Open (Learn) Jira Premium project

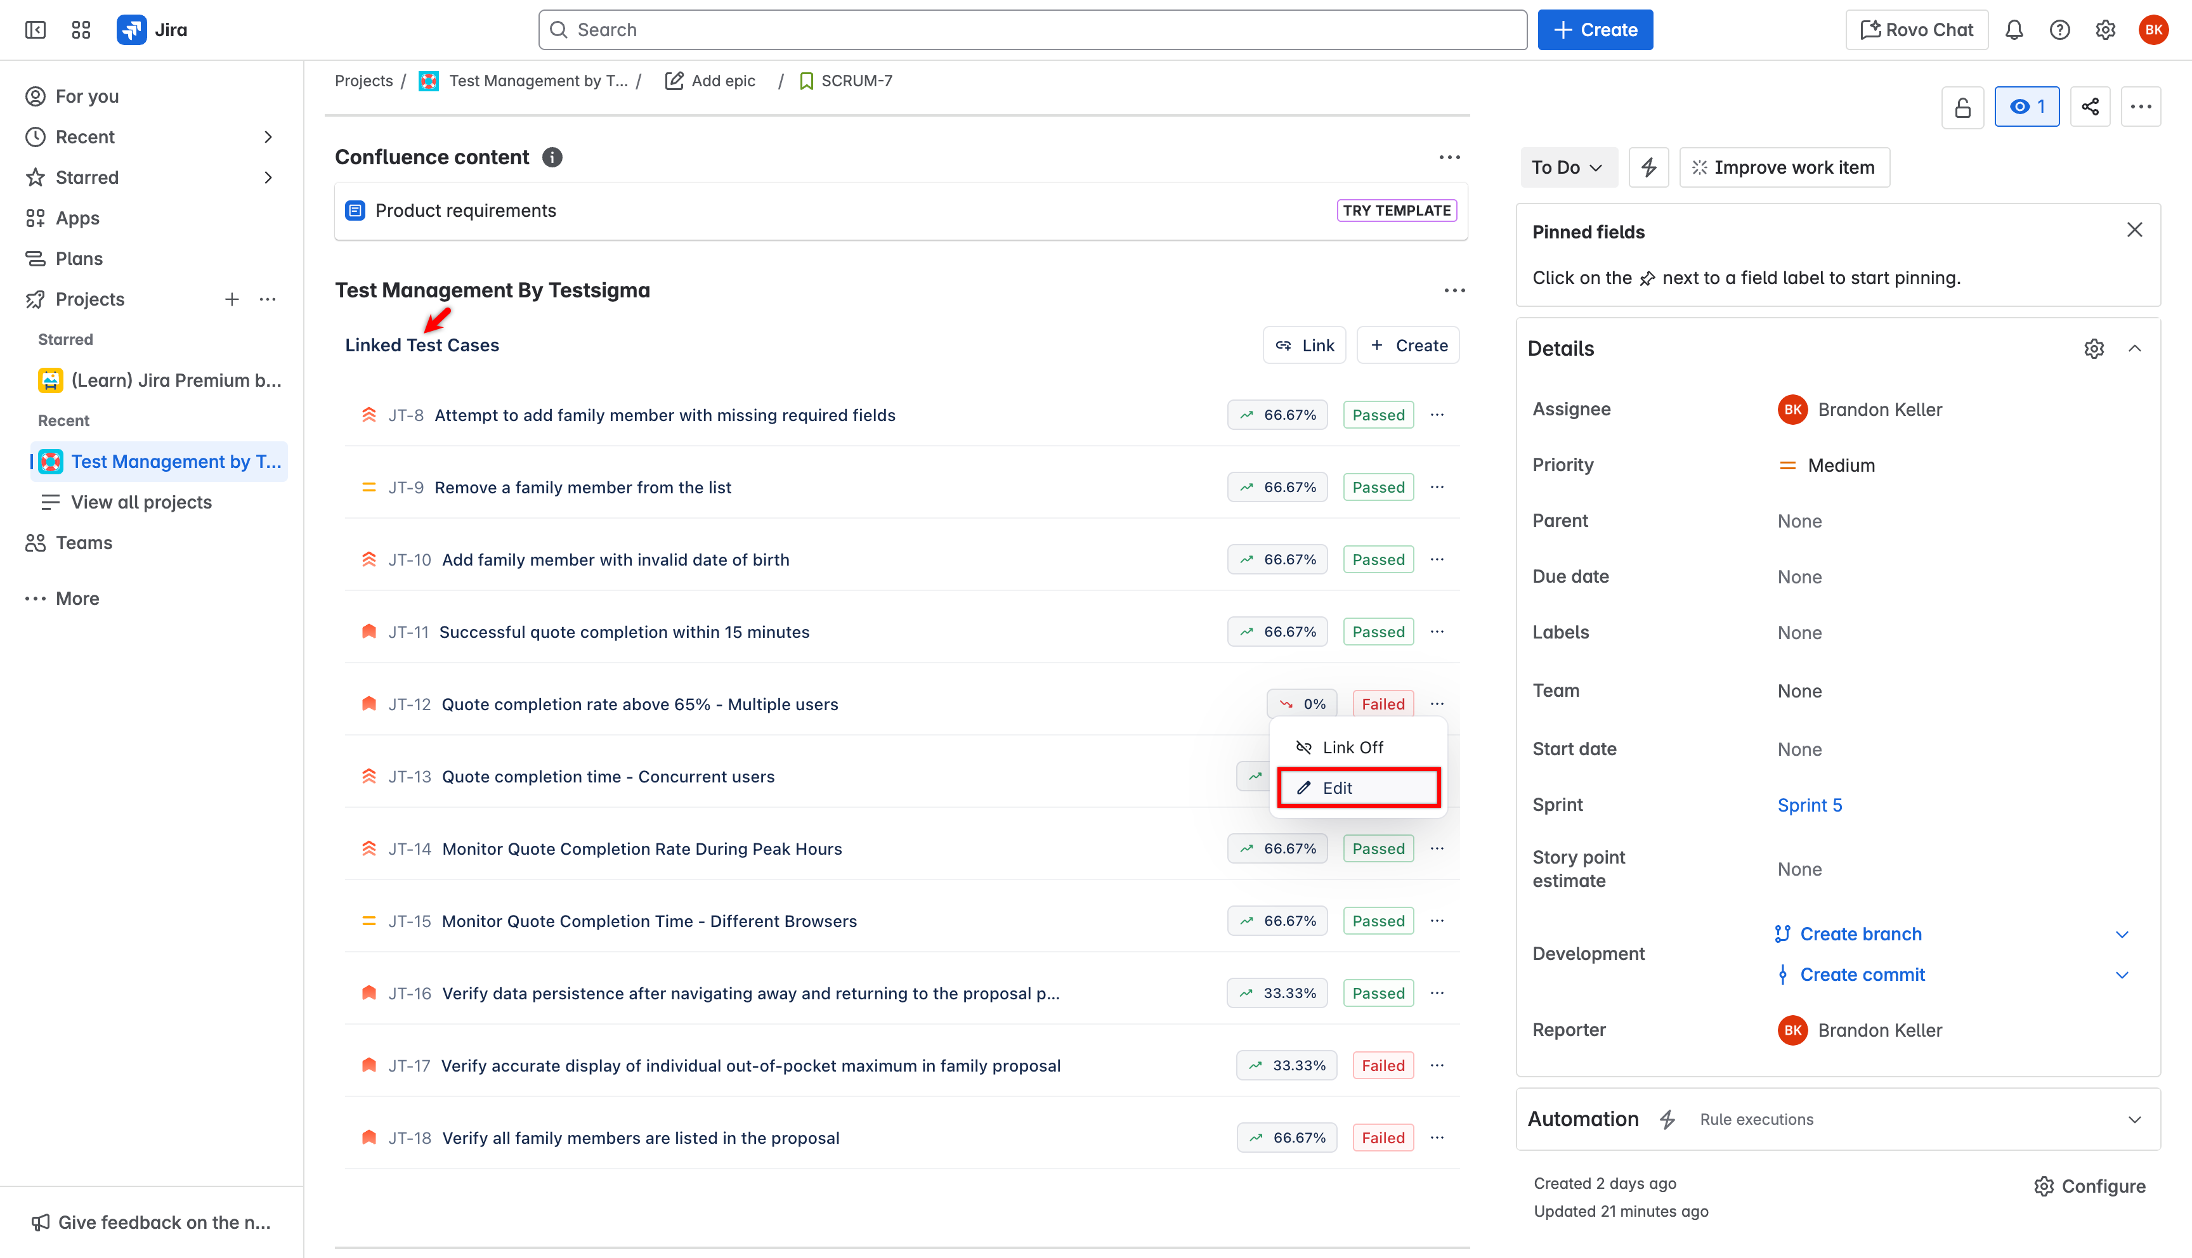coord(160,381)
